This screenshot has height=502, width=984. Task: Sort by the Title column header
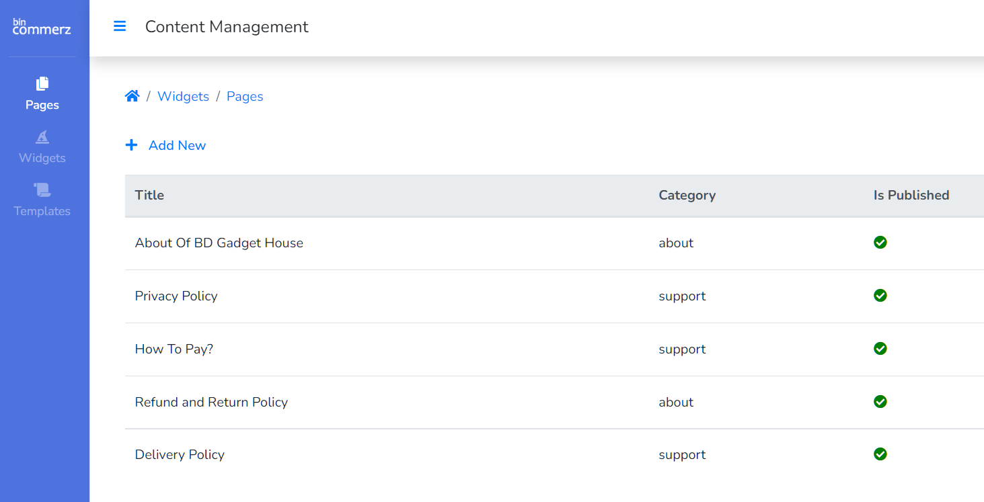149,195
